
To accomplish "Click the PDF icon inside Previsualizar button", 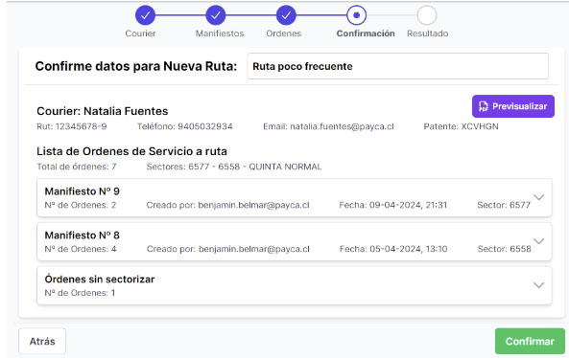I will coord(484,106).
